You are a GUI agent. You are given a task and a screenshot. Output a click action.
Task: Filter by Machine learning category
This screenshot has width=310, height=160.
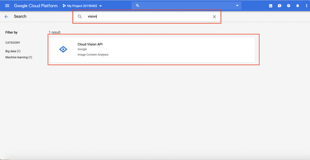pyautogui.click(x=18, y=58)
